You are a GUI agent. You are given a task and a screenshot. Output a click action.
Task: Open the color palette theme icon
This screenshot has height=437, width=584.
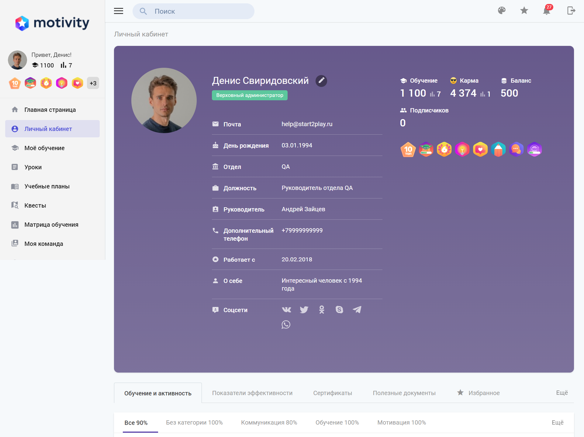point(502,11)
